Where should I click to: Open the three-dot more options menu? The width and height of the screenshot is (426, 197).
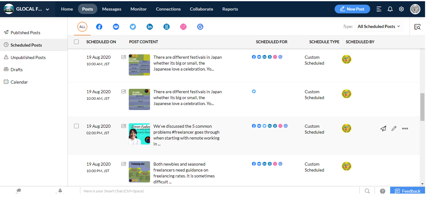[x=405, y=129]
